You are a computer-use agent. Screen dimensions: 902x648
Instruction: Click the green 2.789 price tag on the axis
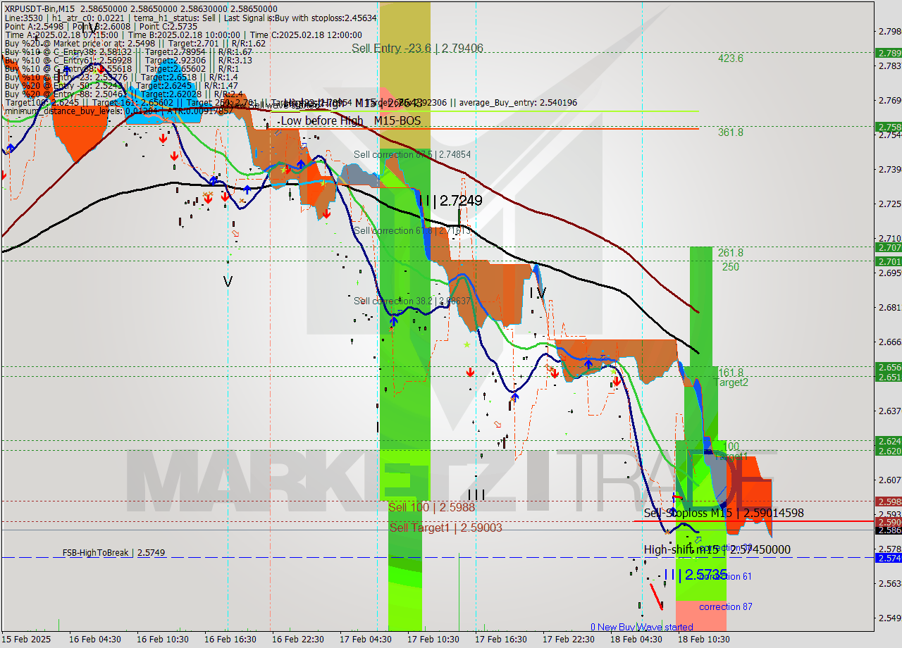[x=888, y=53]
